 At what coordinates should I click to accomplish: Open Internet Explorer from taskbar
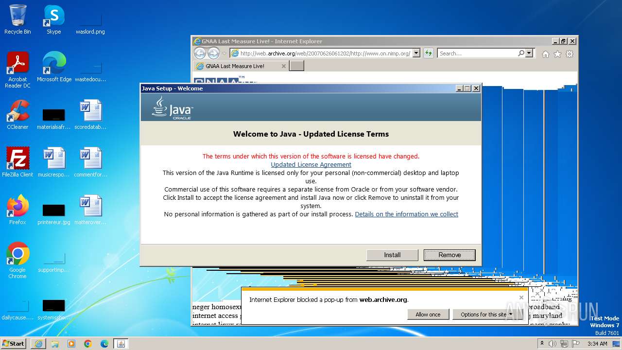tap(38, 344)
